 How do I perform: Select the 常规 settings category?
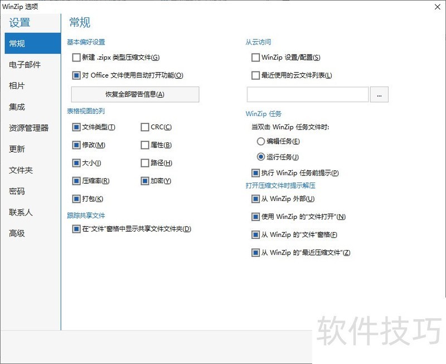coord(33,44)
